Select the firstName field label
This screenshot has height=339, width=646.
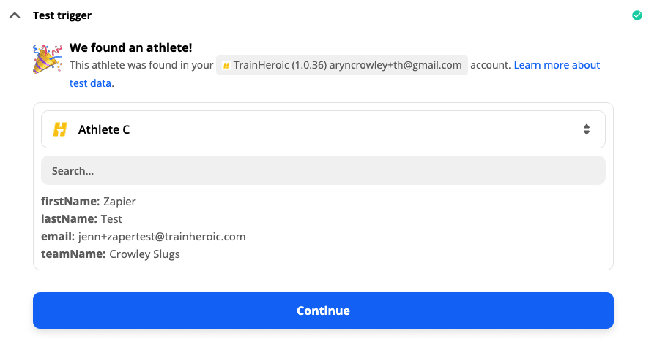click(70, 201)
